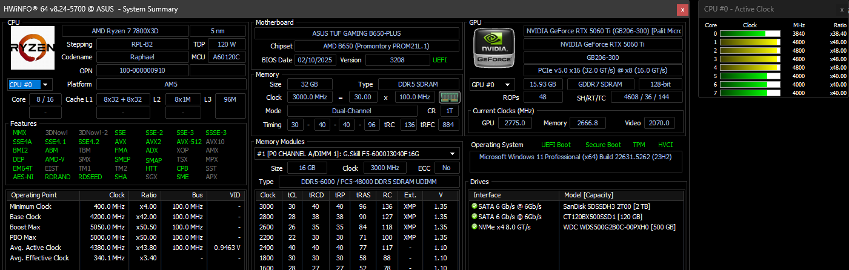Click the RPL-B2 stepping value

[141, 44]
